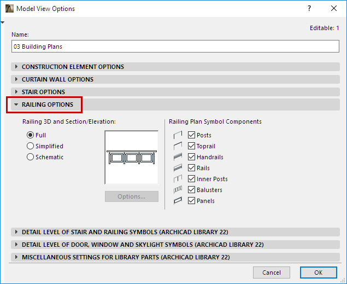Expand Detail Level of Door, Window and Skylight Symbols
This screenshot has height=284, width=347.
click(175, 245)
